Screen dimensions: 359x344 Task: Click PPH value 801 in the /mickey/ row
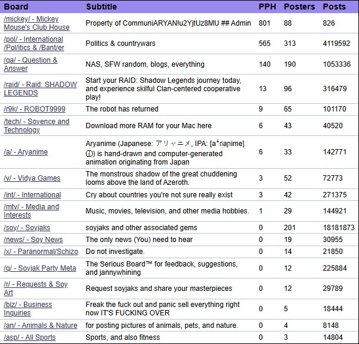264,23
